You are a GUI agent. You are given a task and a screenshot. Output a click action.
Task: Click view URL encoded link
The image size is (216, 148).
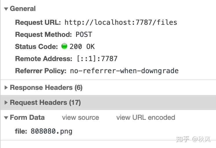(146, 117)
